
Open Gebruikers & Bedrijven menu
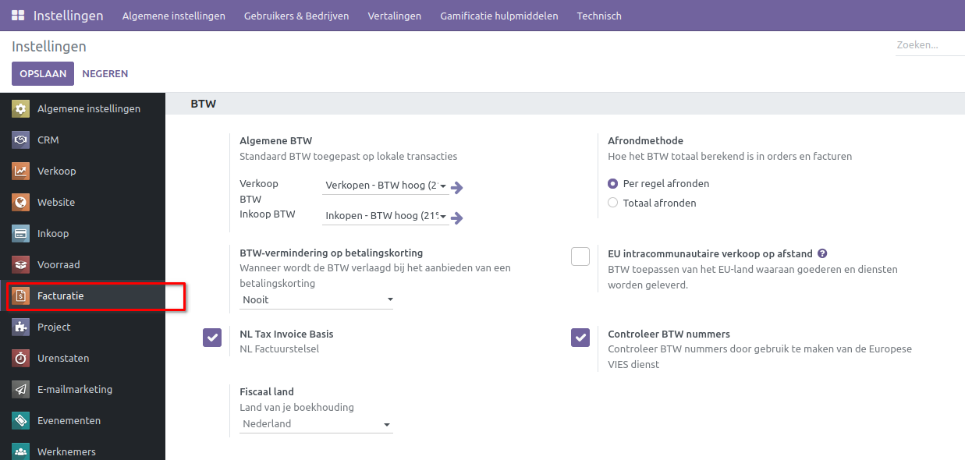(x=296, y=16)
